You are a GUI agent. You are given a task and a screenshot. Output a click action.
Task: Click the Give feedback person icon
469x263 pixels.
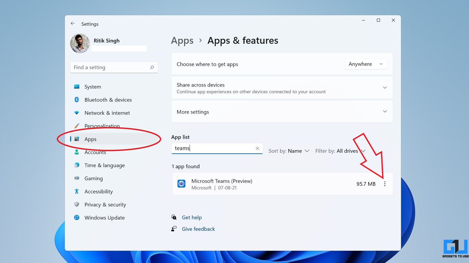(x=174, y=229)
